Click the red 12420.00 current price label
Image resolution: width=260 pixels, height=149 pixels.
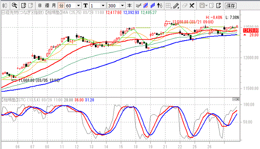coord(251,30)
